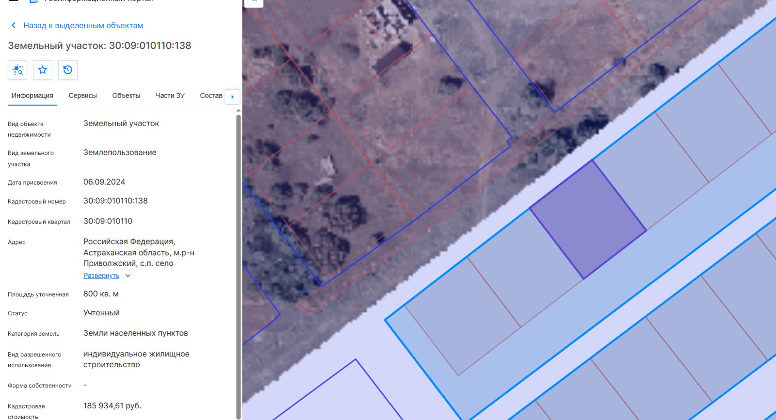The height and width of the screenshot is (420, 776).
Task: Switch to the 'Объекты' tab
Action: pyautogui.click(x=126, y=96)
